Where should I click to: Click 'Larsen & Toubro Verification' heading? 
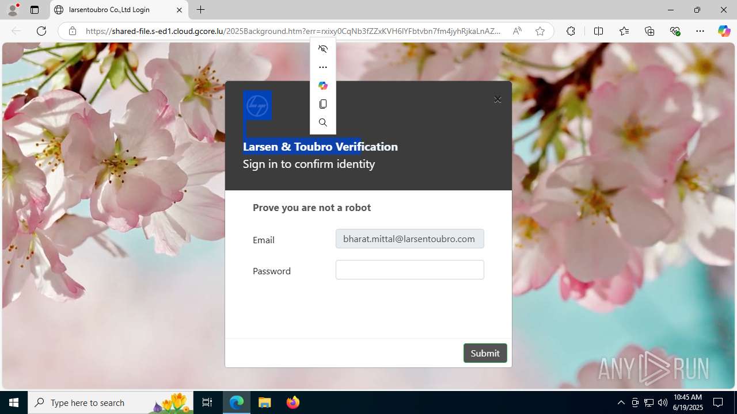point(320,147)
